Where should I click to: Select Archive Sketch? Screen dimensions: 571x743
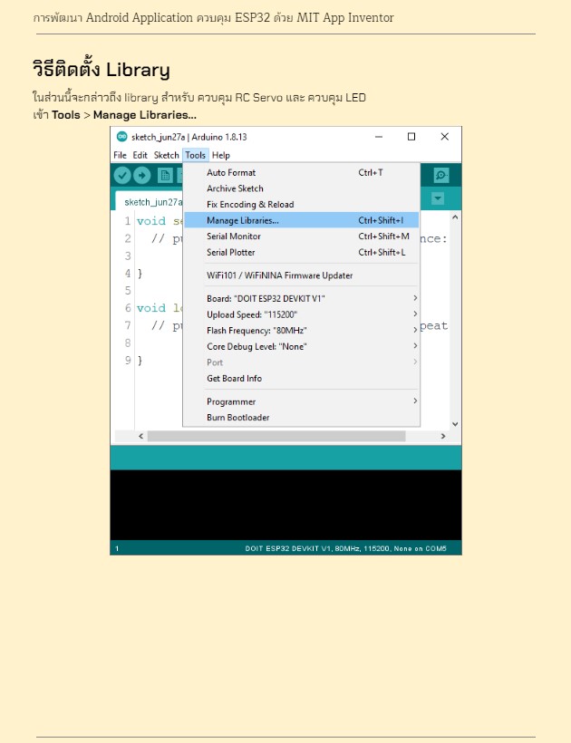pyautogui.click(x=302, y=188)
